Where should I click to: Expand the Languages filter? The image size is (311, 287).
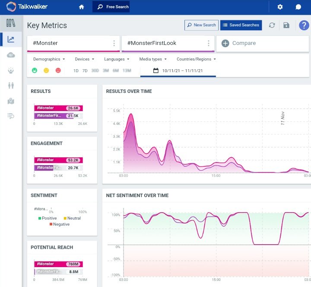(x=117, y=59)
